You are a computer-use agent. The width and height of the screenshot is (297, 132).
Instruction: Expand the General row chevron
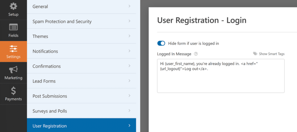(x=129, y=6)
